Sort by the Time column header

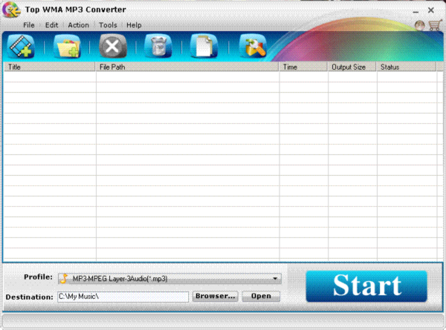pos(303,67)
